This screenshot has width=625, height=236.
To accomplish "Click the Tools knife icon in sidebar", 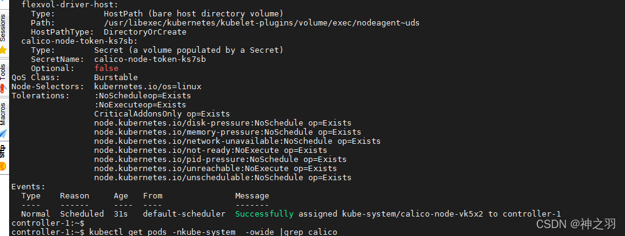I will tap(3, 87).
